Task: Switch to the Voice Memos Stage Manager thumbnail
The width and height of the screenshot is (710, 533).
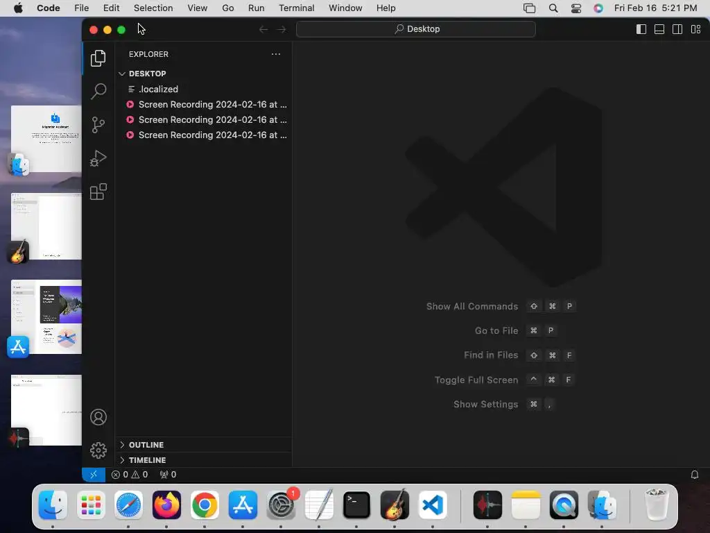Action: click(x=46, y=409)
